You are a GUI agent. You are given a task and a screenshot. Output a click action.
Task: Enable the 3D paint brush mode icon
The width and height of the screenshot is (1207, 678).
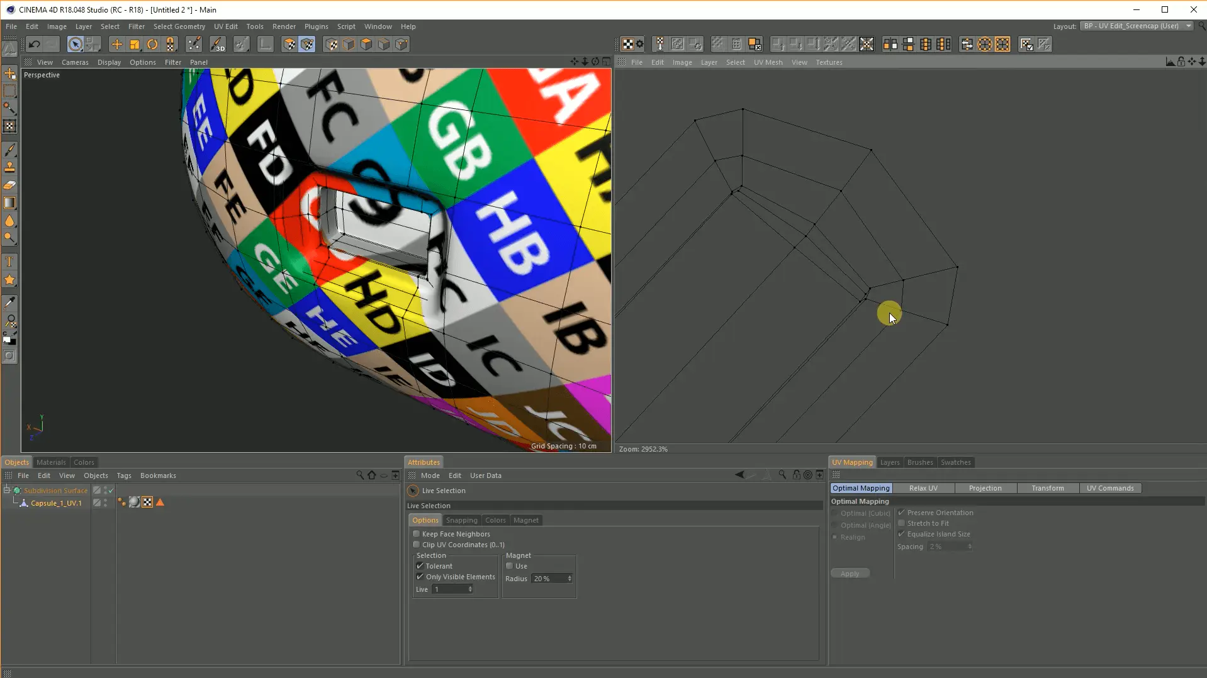tap(217, 44)
